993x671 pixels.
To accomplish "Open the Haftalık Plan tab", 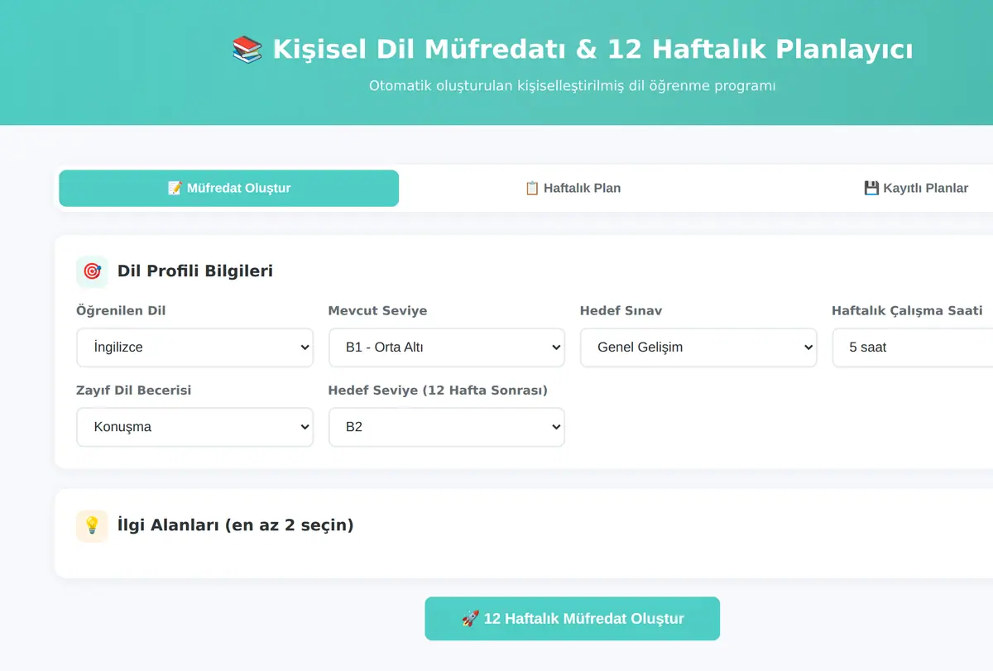I will [573, 189].
